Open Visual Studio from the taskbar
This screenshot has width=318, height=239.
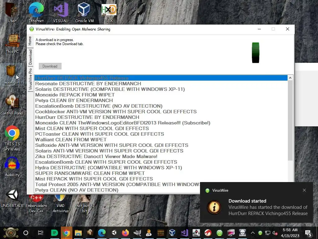pyautogui.click(x=184, y=233)
